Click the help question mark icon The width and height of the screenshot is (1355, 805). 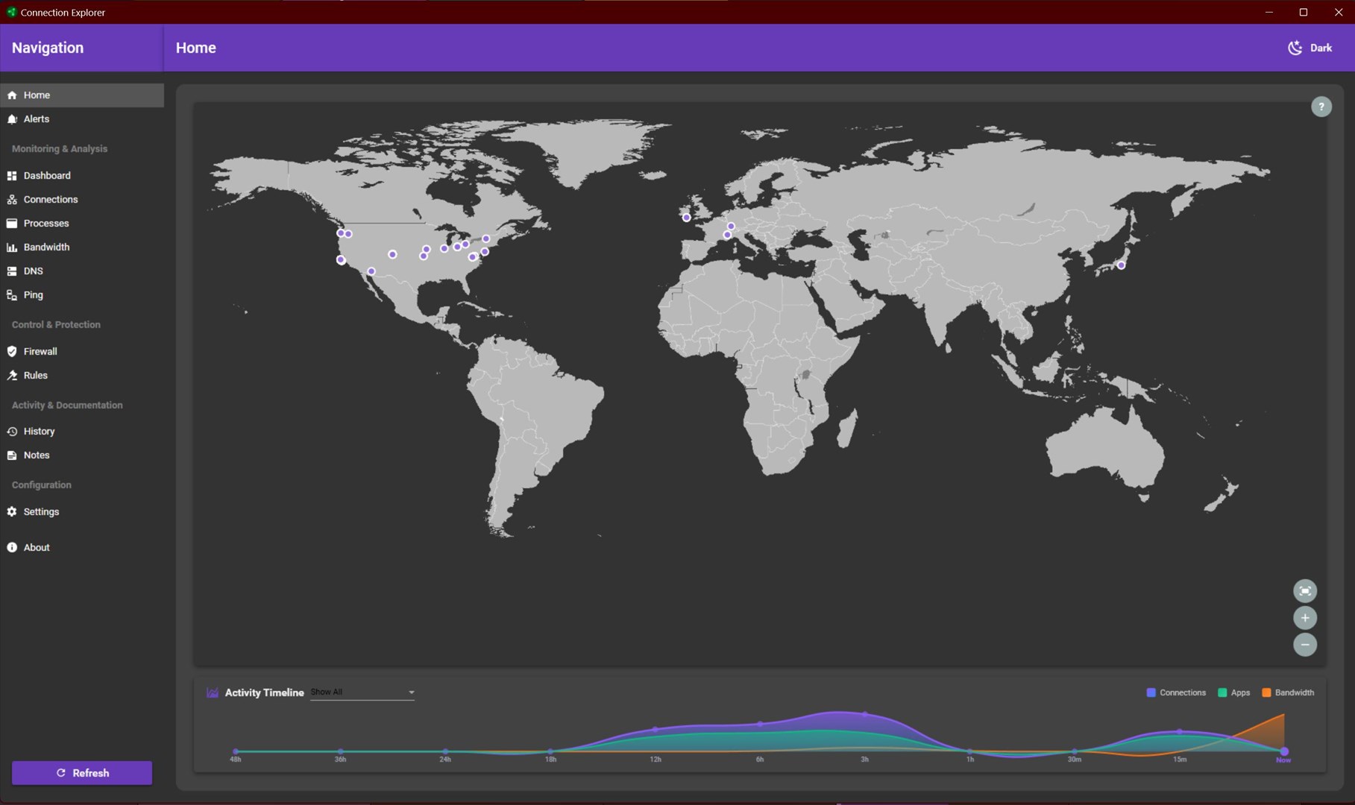click(1321, 107)
